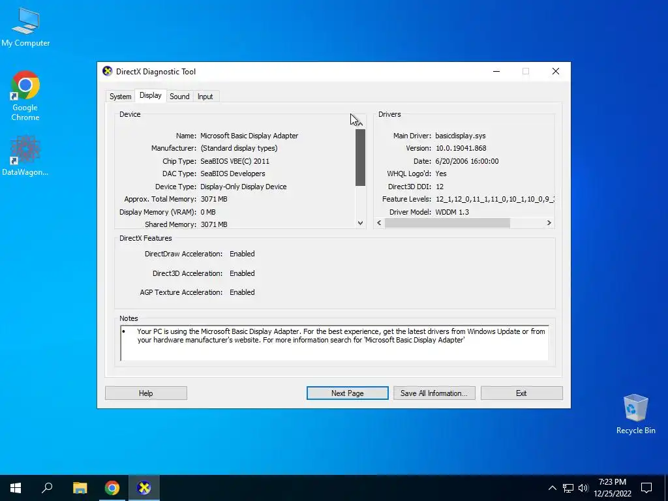Image resolution: width=668 pixels, height=501 pixels.
Task: Click Direct3D DDI value '12'
Action: (x=439, y=187)
